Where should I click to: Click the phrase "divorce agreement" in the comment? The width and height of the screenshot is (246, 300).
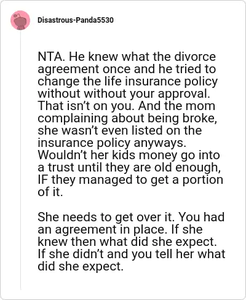point(127,63)
